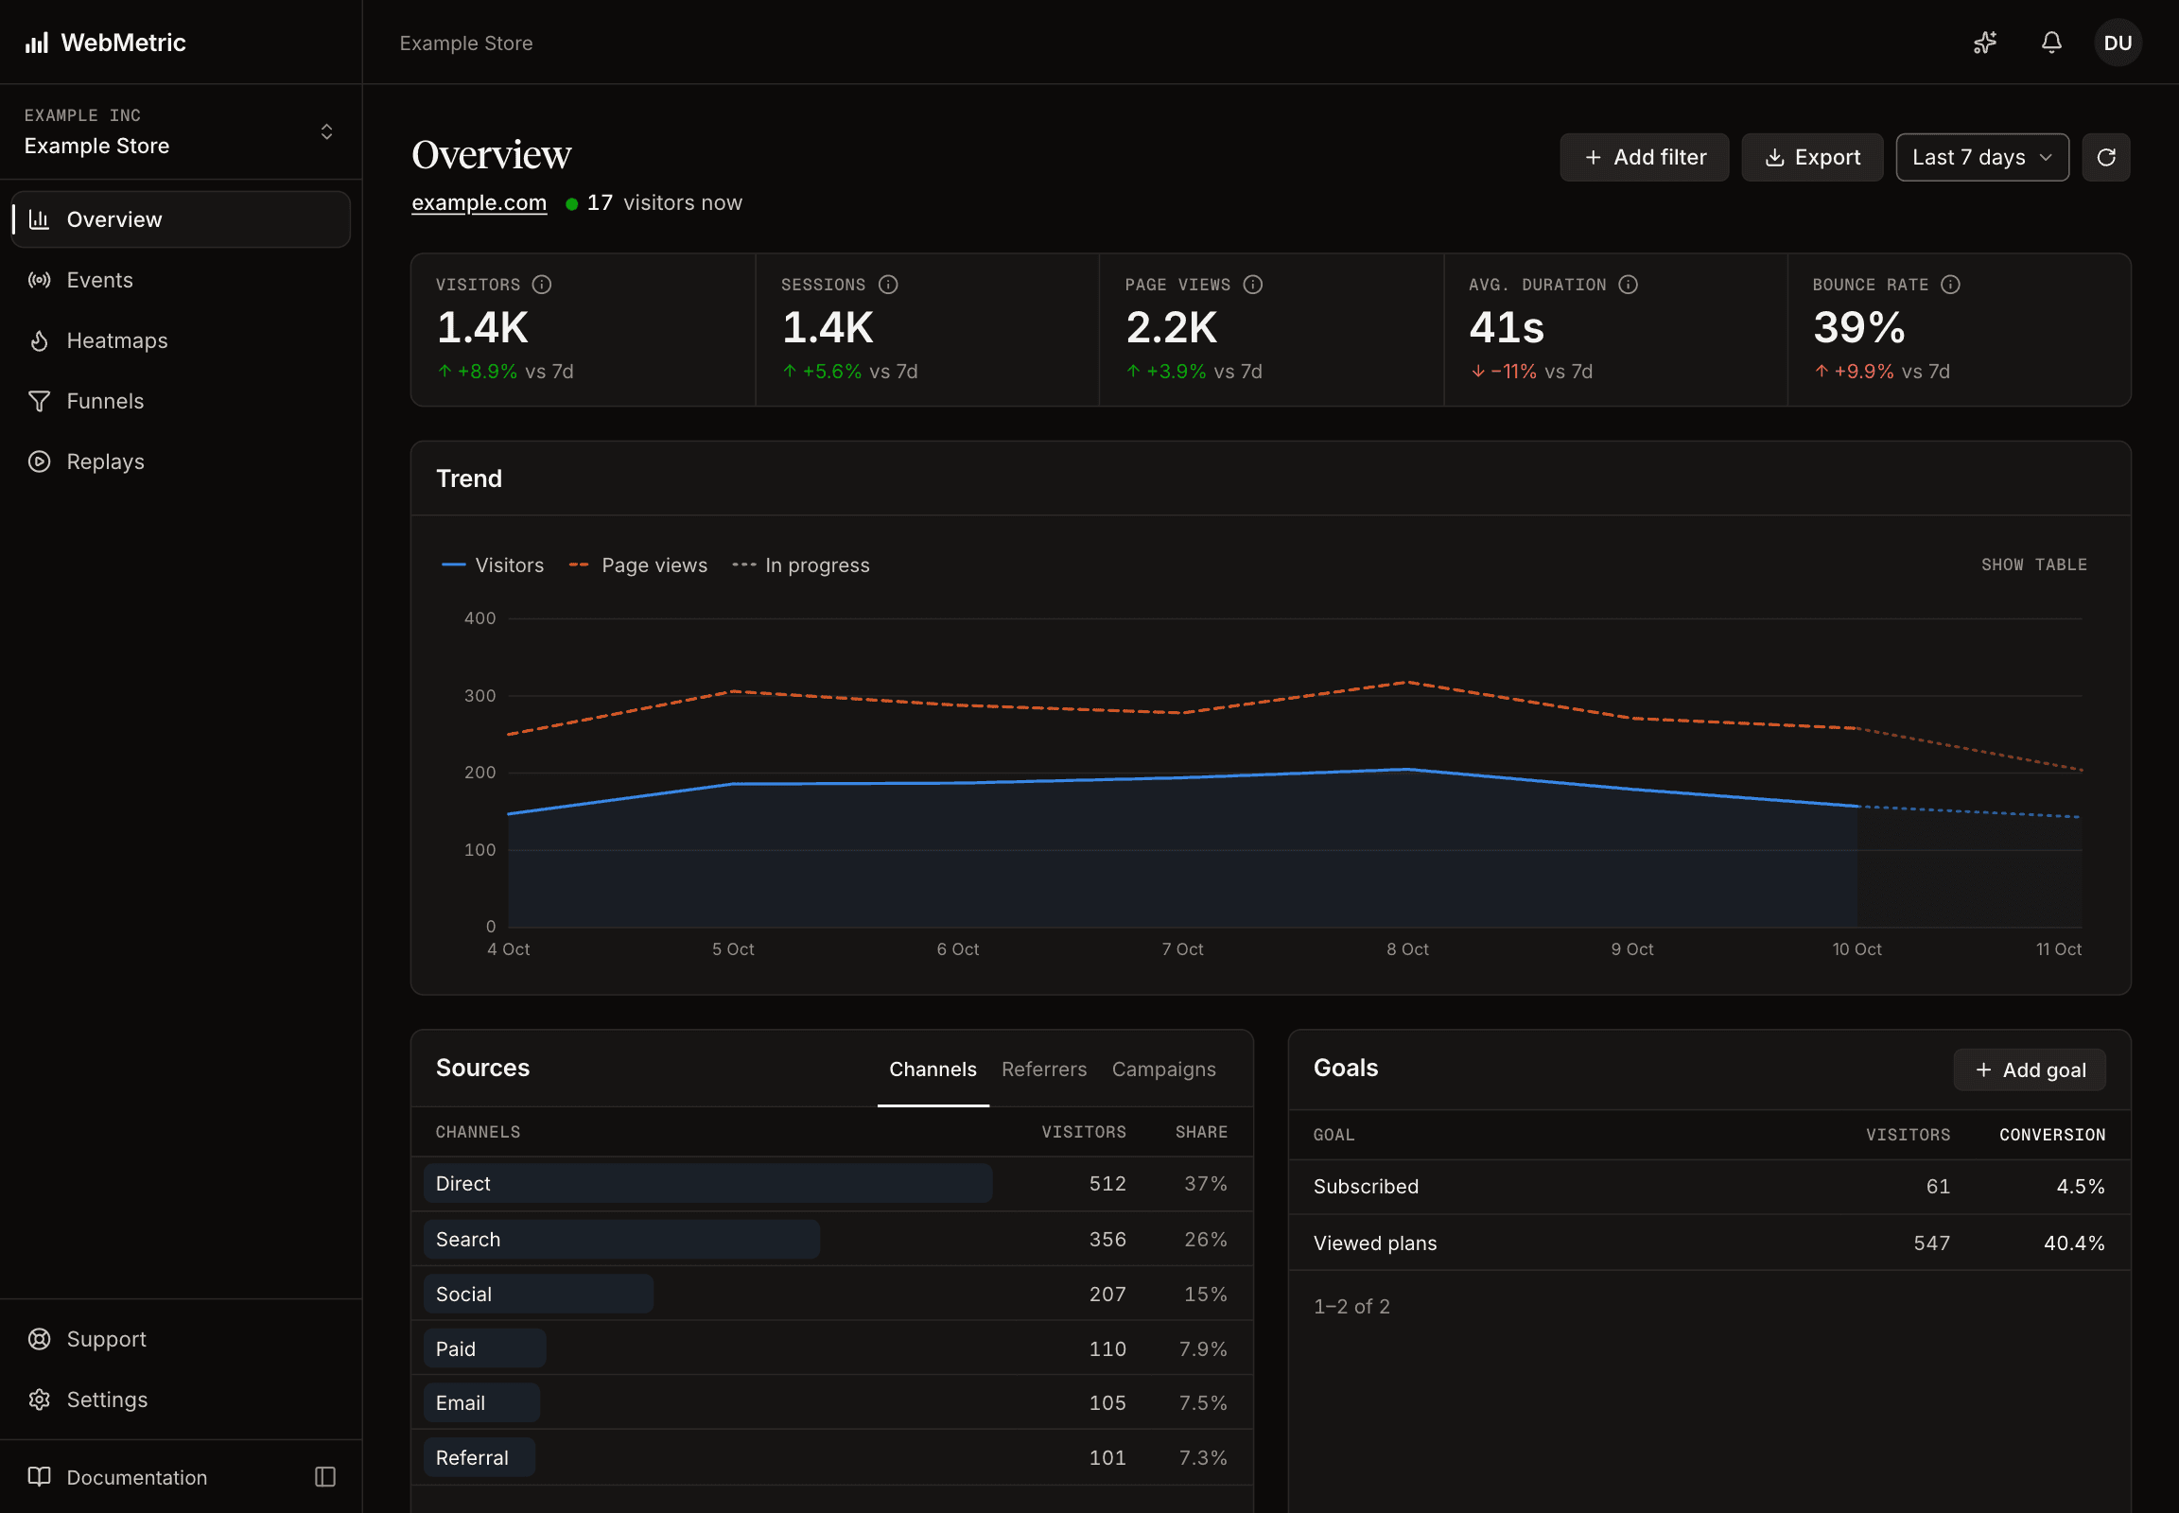Click the Direct channel bar row
2179x1513 pixels.
pyautogui.click(x=831, y=1183)
